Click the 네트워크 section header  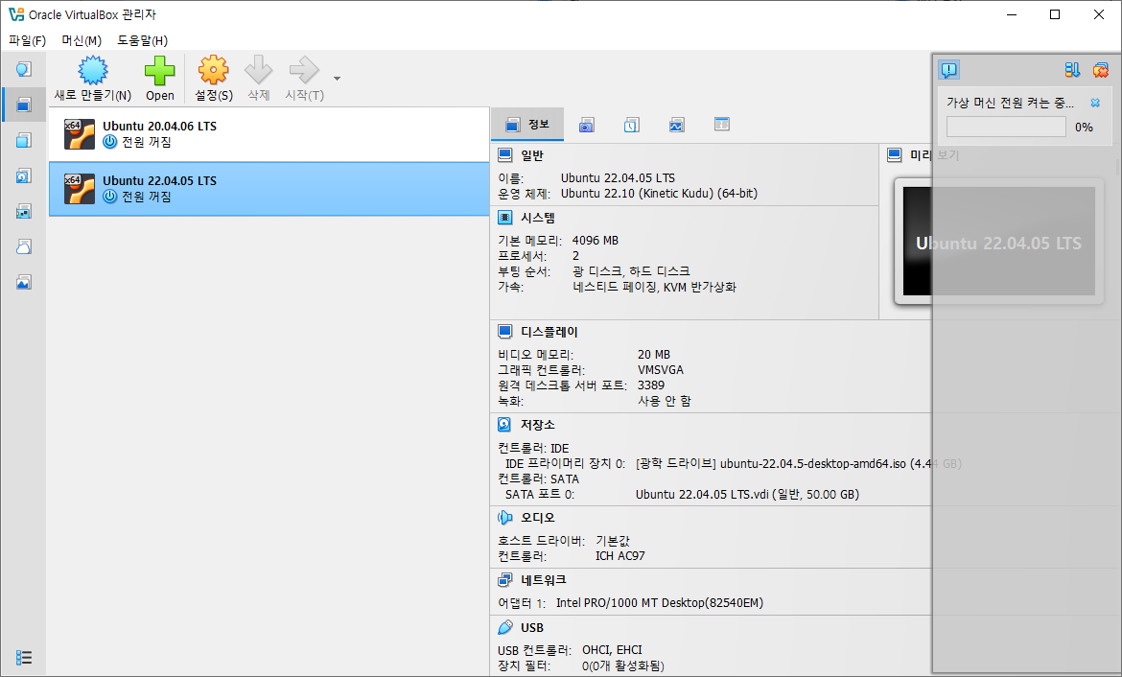coord(543,580)
